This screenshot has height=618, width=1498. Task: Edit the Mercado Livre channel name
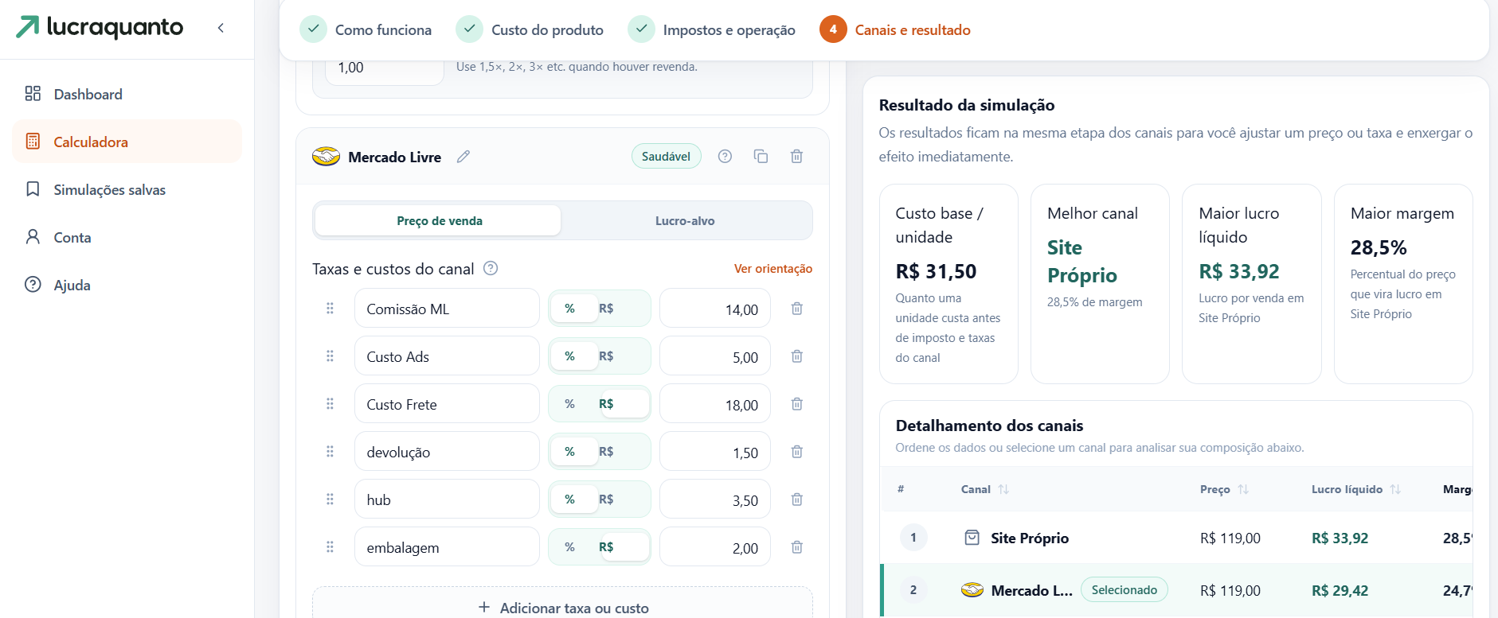(x=463, y=157)
